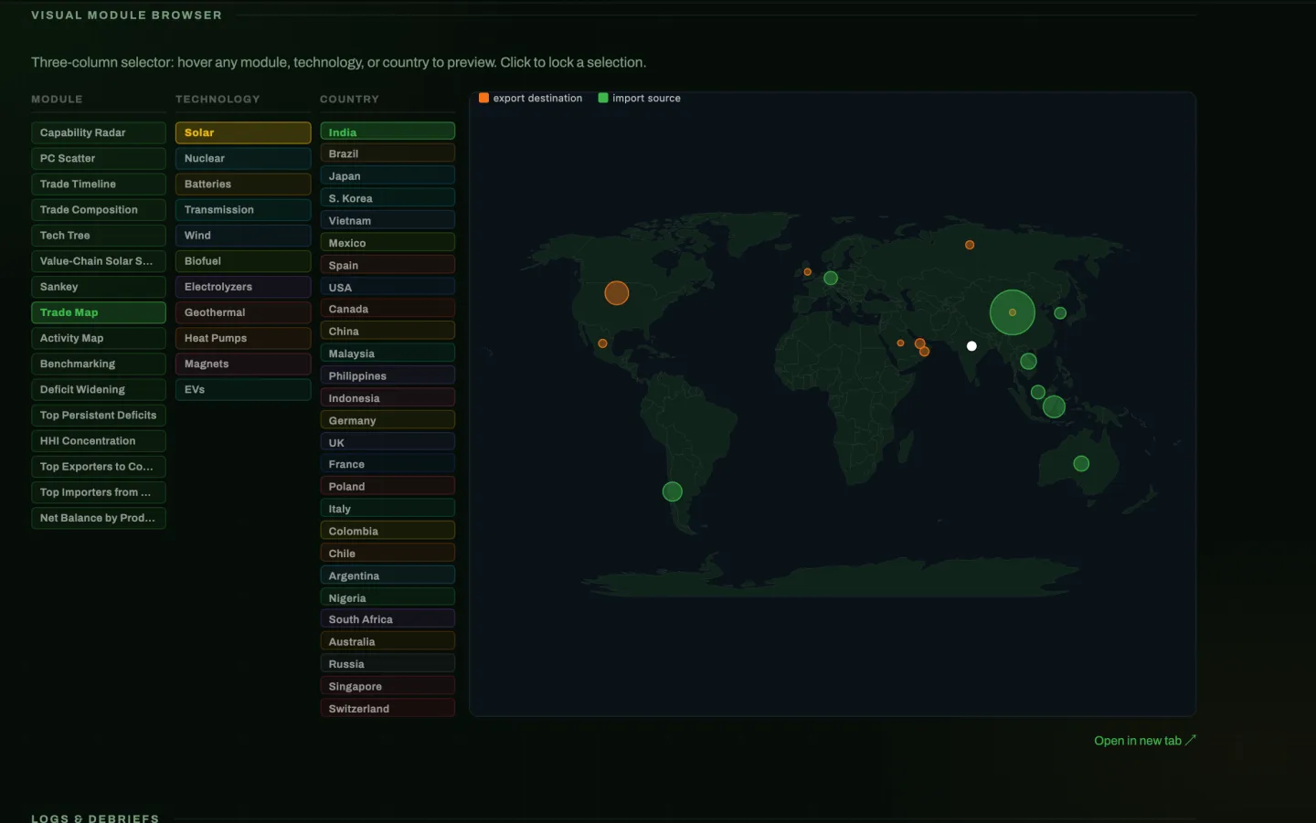Pick the Wind technology
The height and width of the screenshot is (823, 1316).
point(243,236)
